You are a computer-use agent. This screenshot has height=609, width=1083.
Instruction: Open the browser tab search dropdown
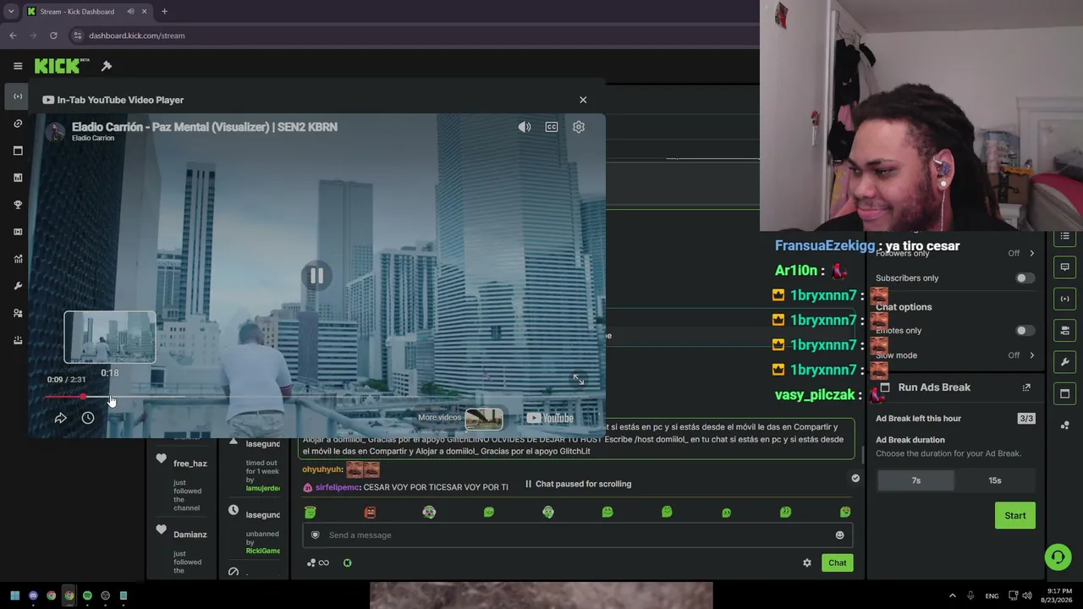click(x=11, y=12)
